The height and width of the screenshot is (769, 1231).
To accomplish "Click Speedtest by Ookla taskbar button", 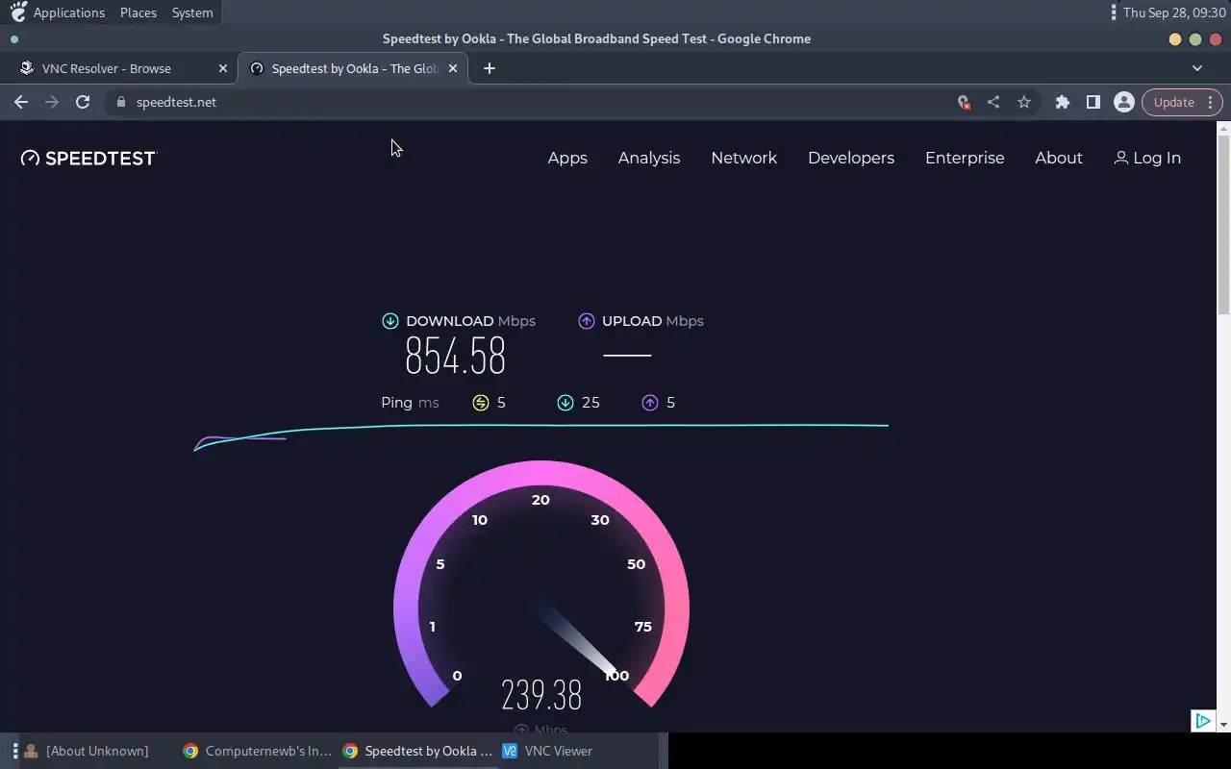I will (418, 751).
